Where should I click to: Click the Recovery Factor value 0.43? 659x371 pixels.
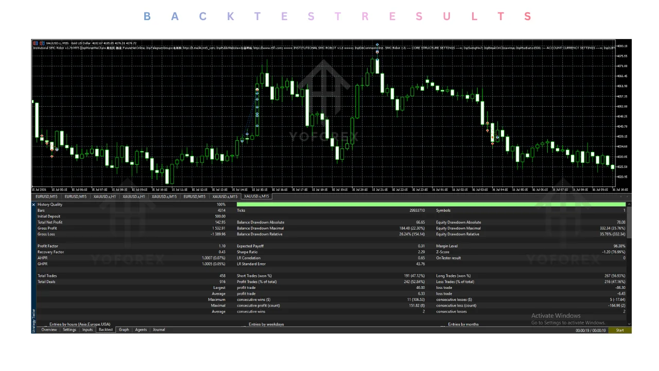pyautogui.click(x=222, y=252)
